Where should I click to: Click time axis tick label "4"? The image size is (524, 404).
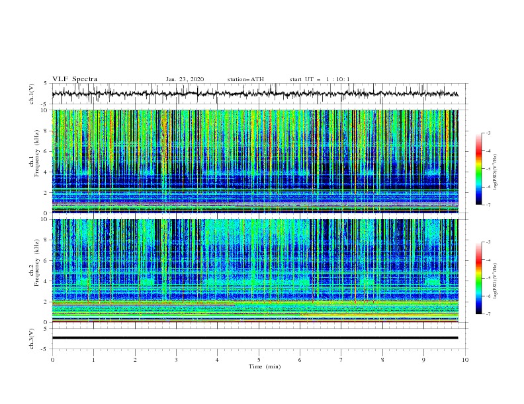point(217,360)
